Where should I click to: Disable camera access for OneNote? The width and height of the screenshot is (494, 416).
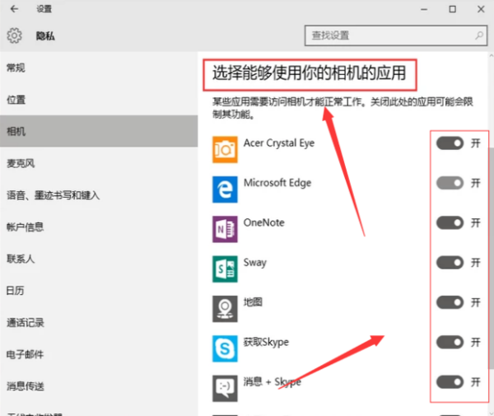(450, 222)
